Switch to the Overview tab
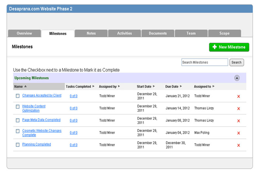258x174 pixels. [x=24, y=33]
